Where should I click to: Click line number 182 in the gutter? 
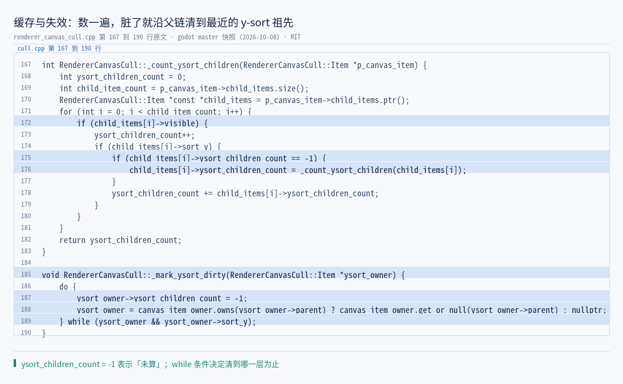26,240
